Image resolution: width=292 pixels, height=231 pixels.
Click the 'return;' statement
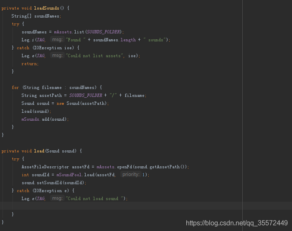30,64
